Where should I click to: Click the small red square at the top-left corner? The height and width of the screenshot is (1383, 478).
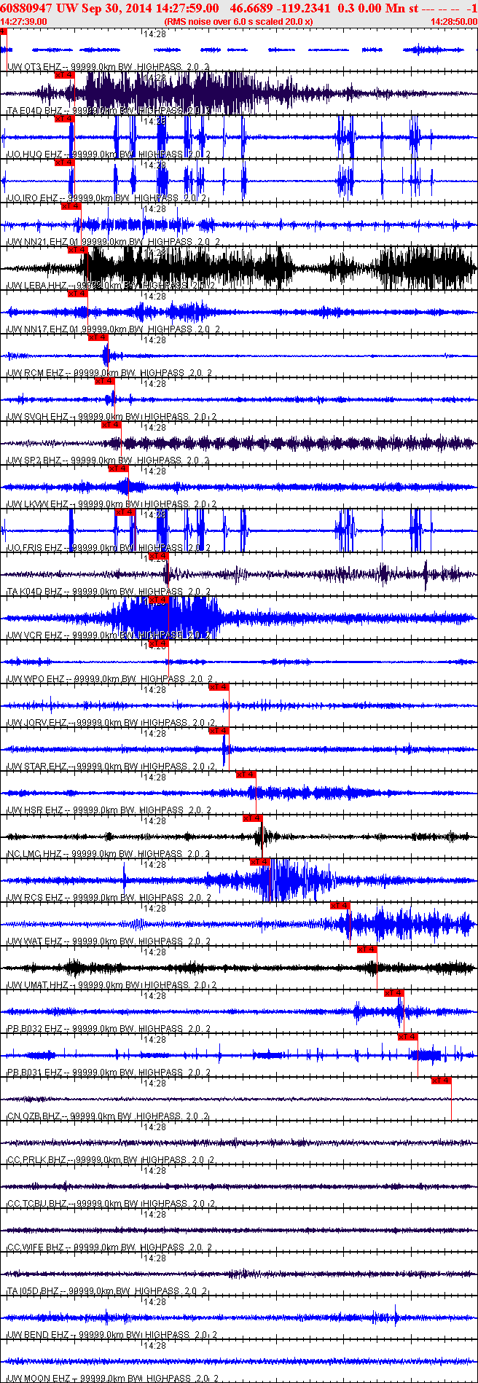(x=3, y=31)
